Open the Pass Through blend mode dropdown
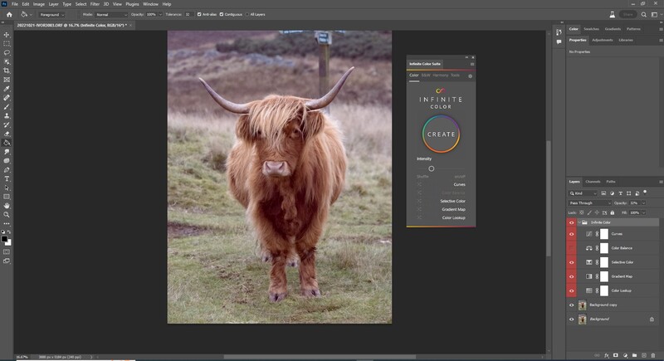The width and height of the screenshot is (664, 361). (x=590, y=202)
